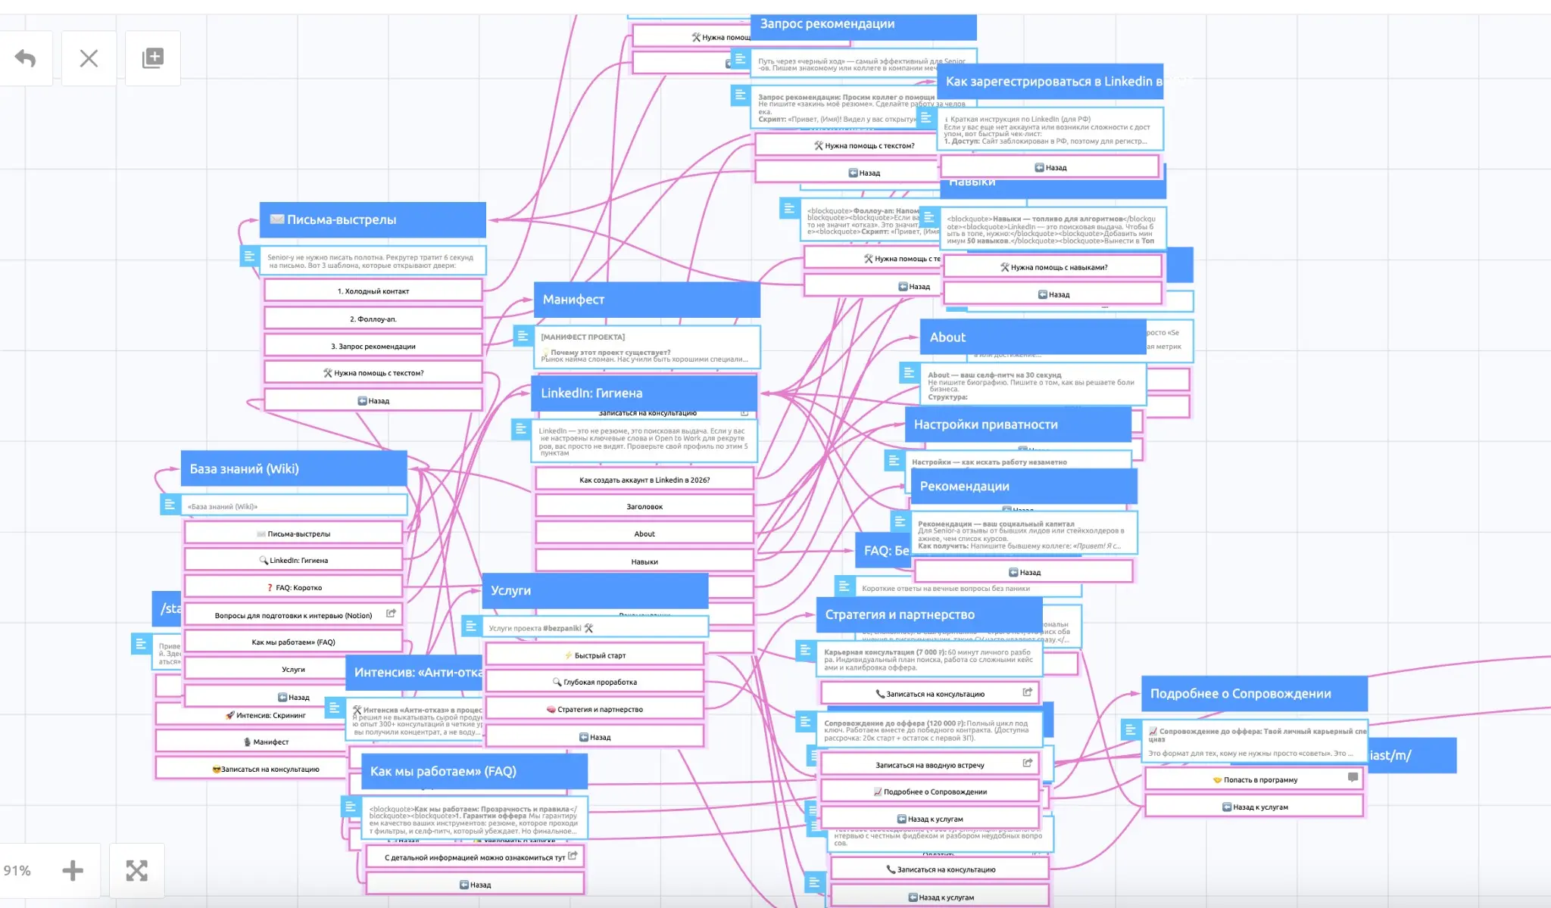Click the FAQ: Коротко button
The height and width of the screenshot is (908, 1551).
[x=294, y=587]
